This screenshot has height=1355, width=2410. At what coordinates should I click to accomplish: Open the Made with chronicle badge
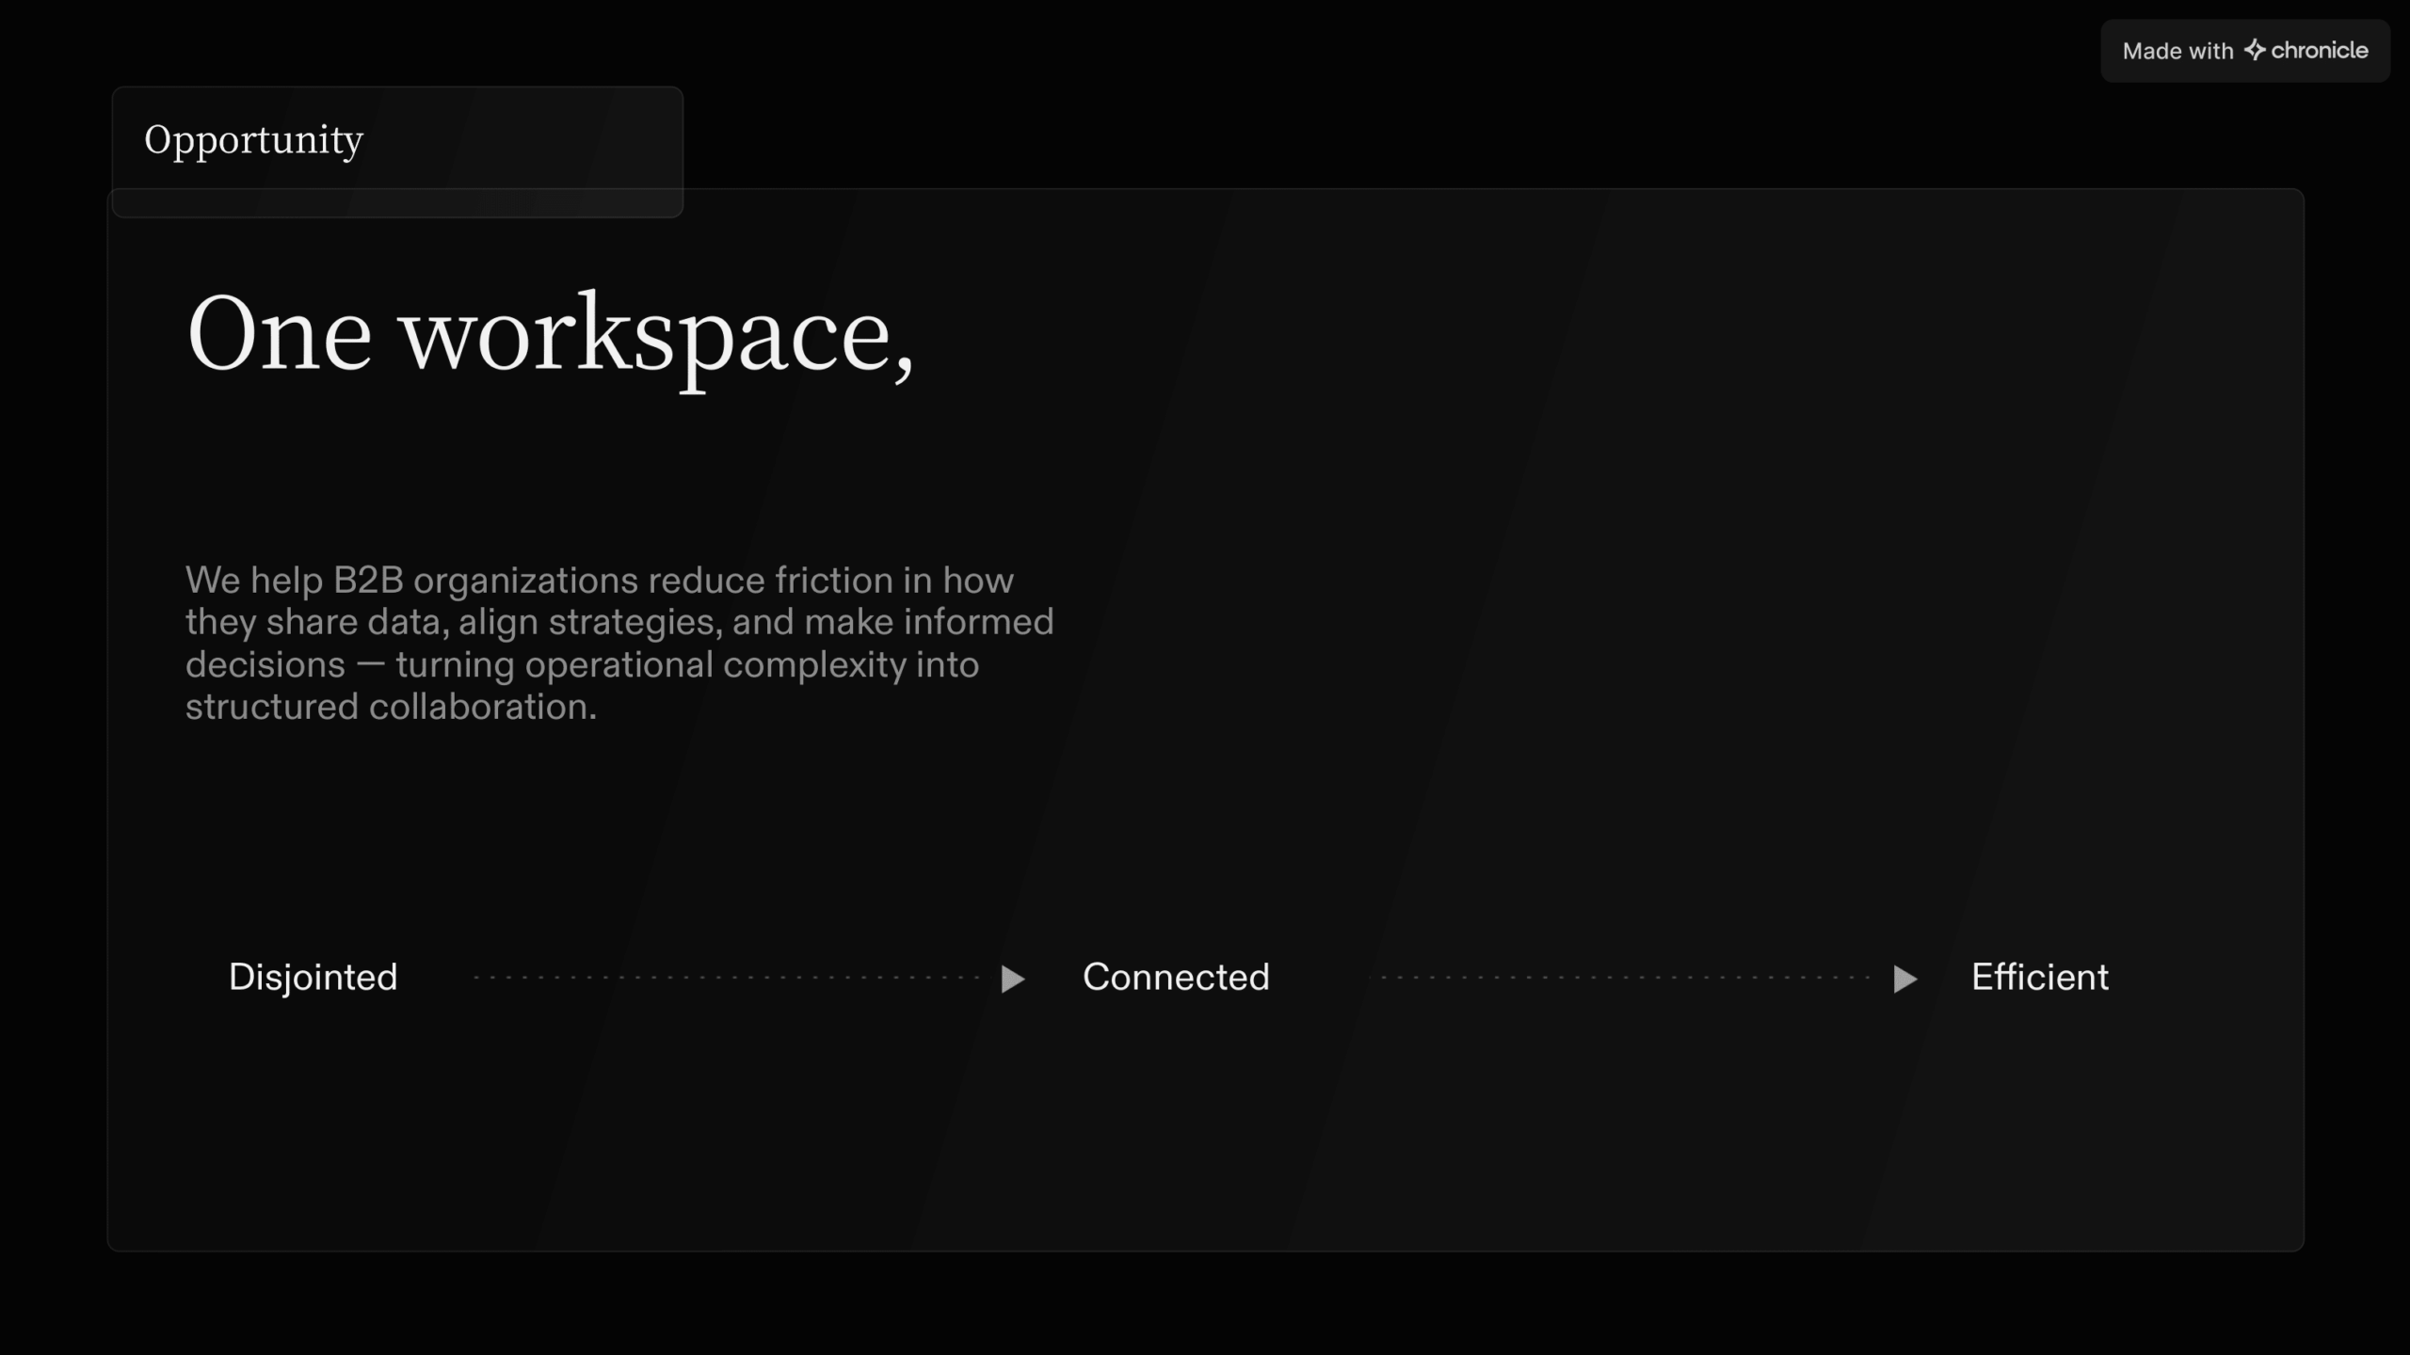(2244, 51)
